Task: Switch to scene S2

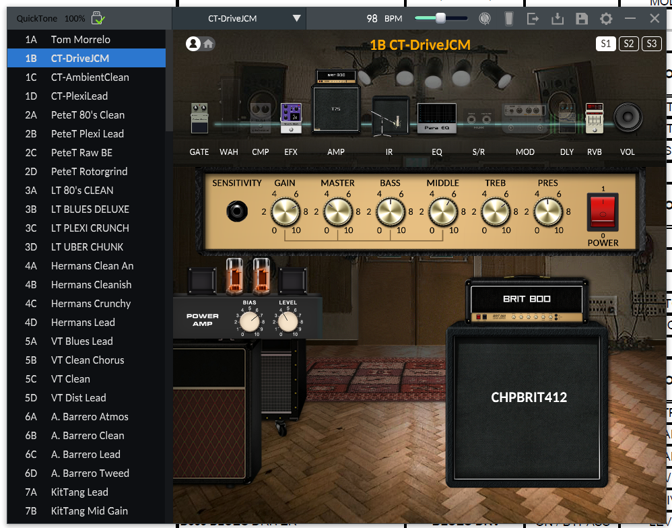Action: pyautogui.click(x=629, y=44)
